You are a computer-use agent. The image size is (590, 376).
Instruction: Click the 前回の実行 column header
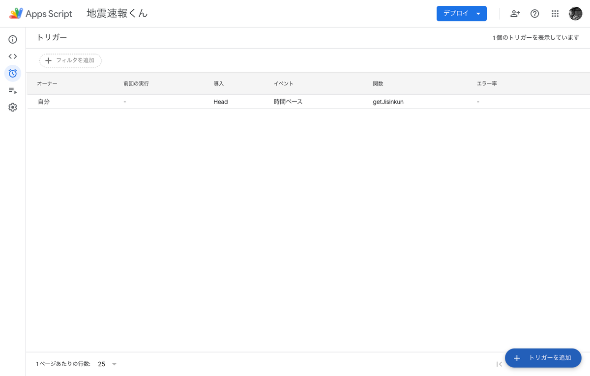(x=136, y=84)
